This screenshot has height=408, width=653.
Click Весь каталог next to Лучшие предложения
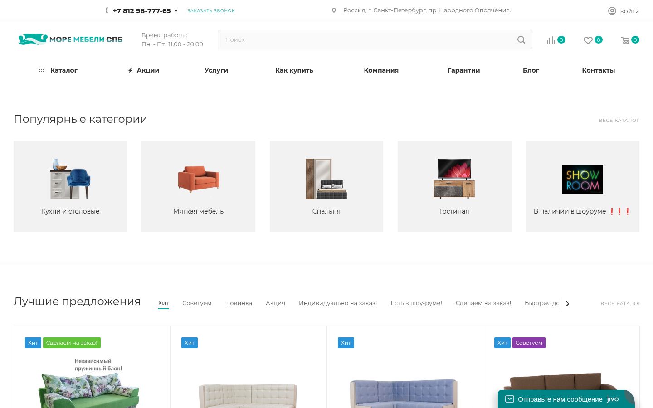tap(620, 303)
